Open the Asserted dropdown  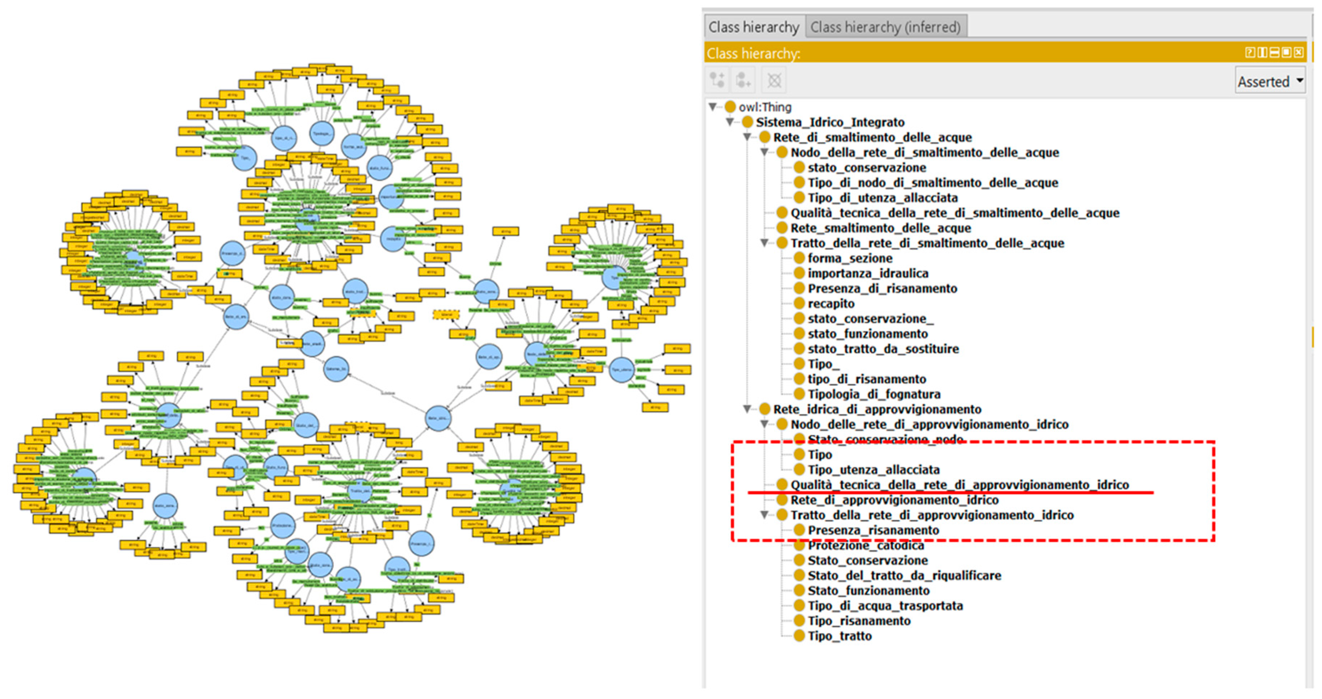click(1270, 81)
